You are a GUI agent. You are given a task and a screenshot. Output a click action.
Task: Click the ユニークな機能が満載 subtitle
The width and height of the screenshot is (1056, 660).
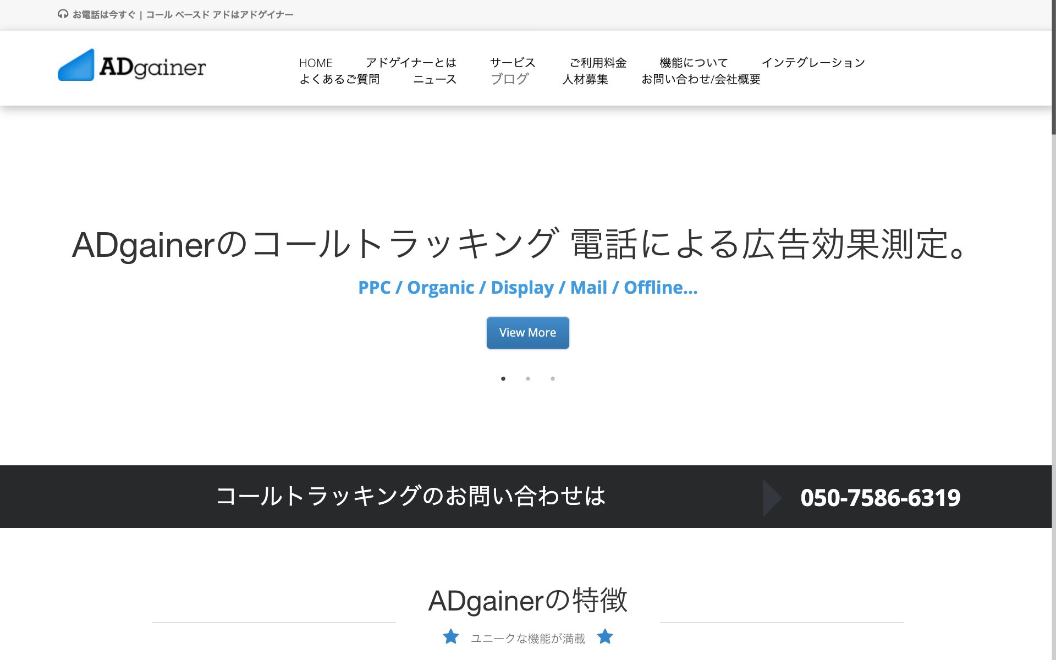pos(528,639)
